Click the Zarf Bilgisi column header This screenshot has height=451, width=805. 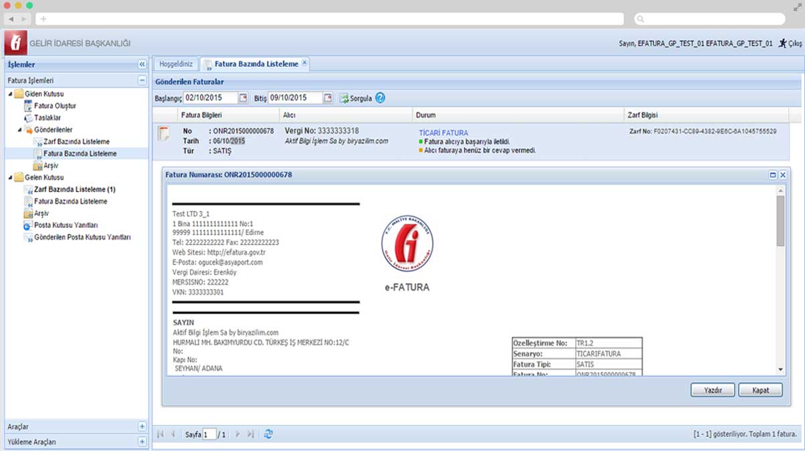coord(706,115)
